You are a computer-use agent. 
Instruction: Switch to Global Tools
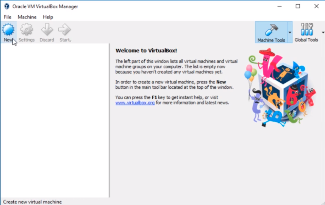tap(306, 32)
